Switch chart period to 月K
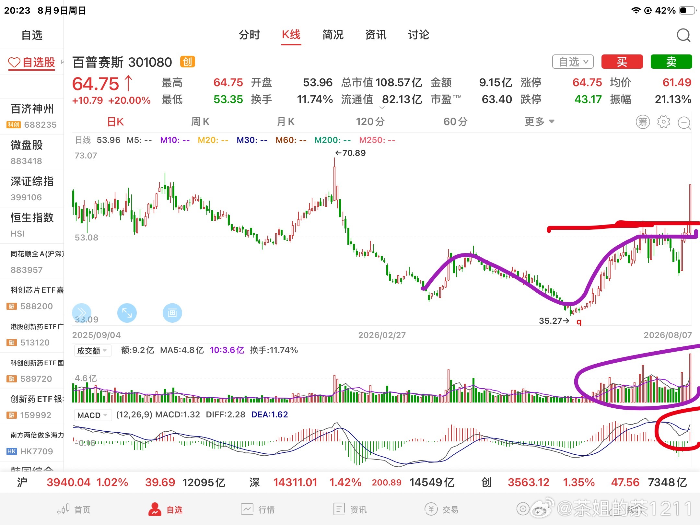Image resolution: width=700 pixels, height=525 pixels. pyautogui.click(x=286, y=122)
